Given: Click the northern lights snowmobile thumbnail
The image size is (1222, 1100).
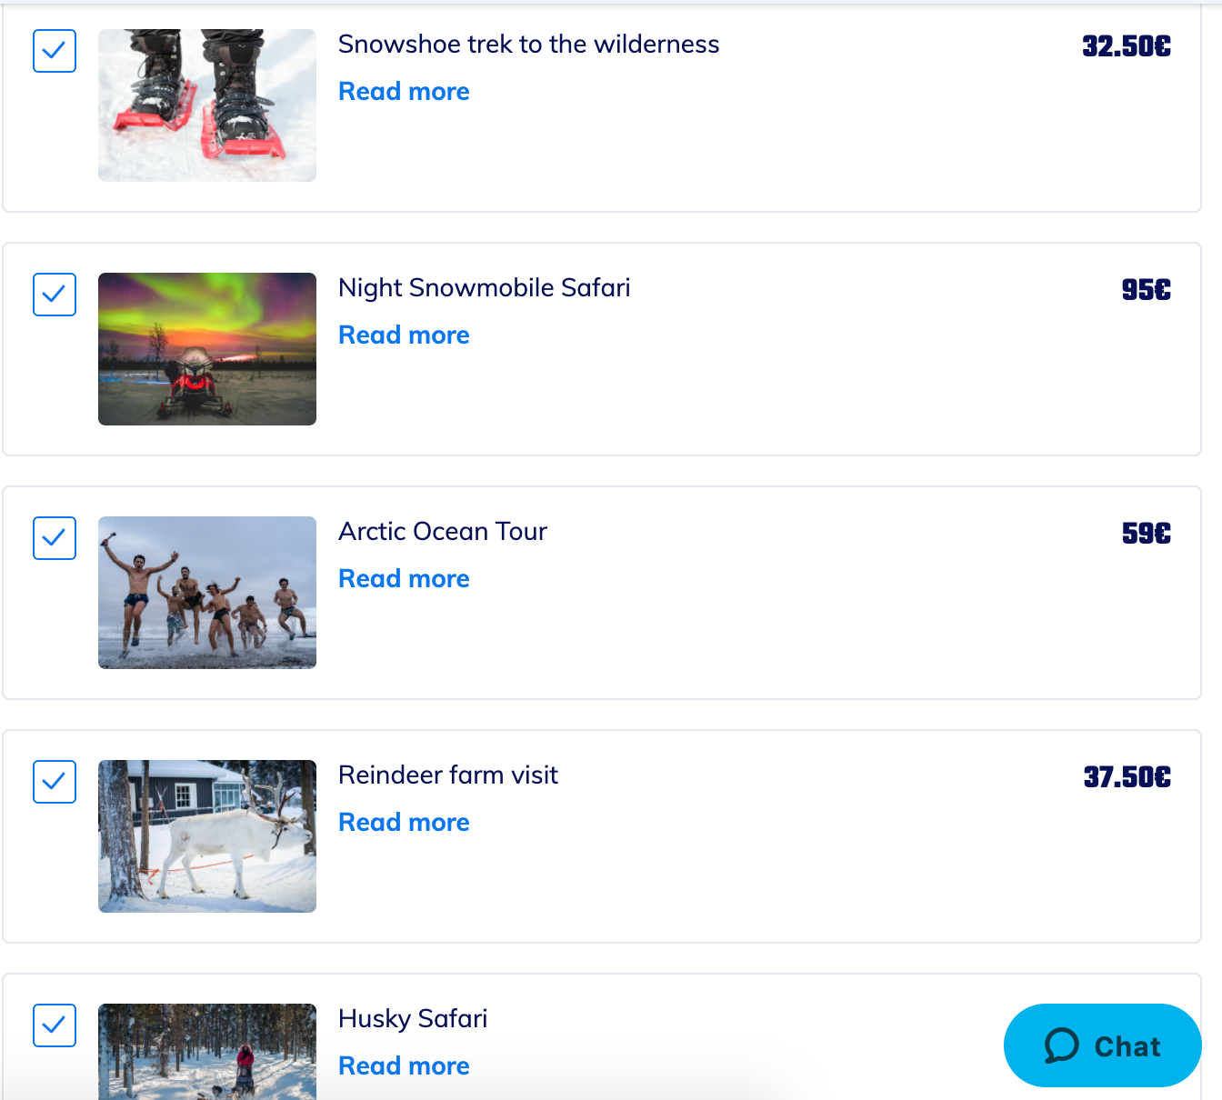Looking at the screenshot, I should pos(207,349).
